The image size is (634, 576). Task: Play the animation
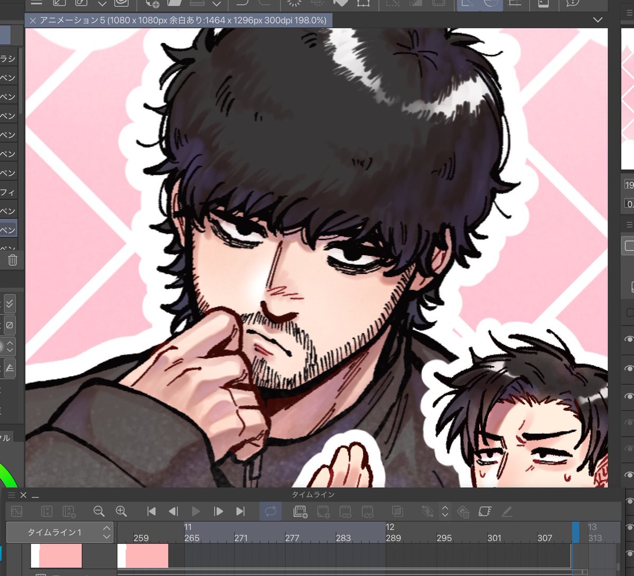(196, 511)
